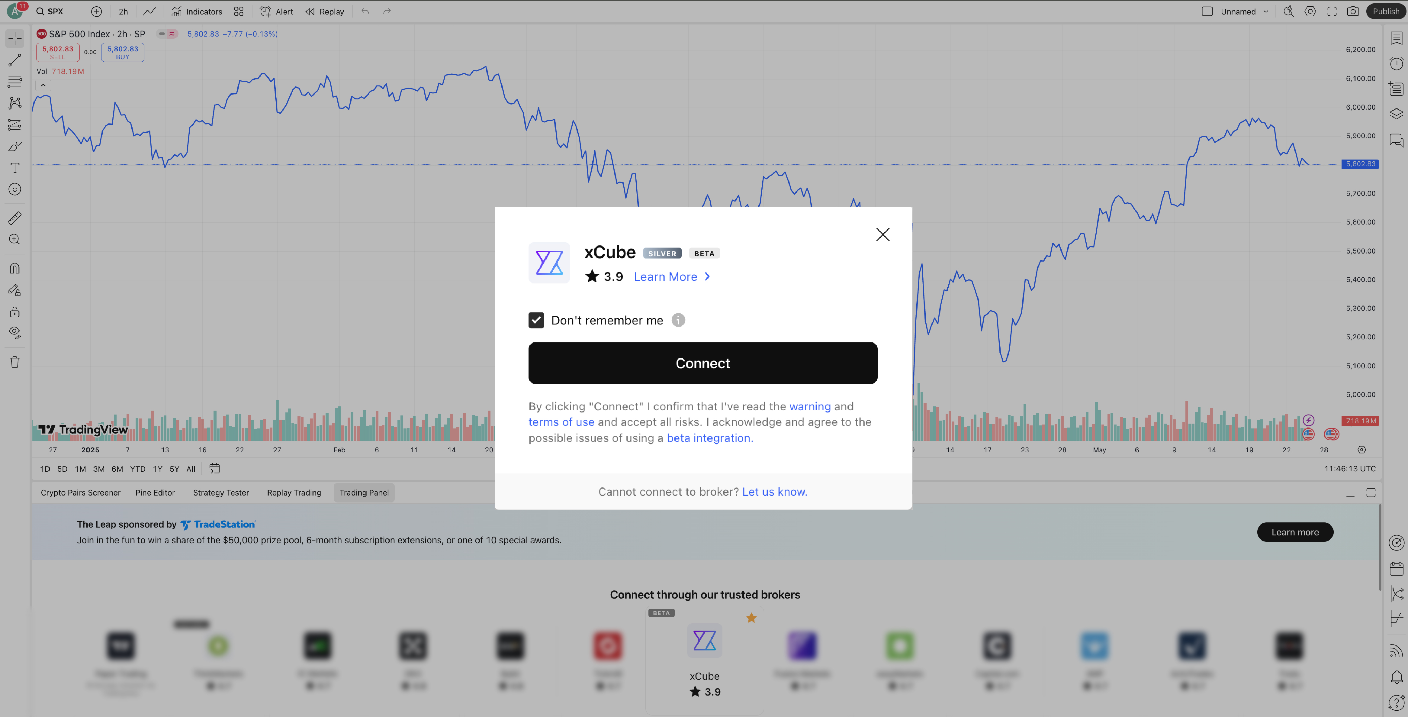Take a chart snapshot with camera icon
Viewport: 1408px width, 717px height.
1353,11
